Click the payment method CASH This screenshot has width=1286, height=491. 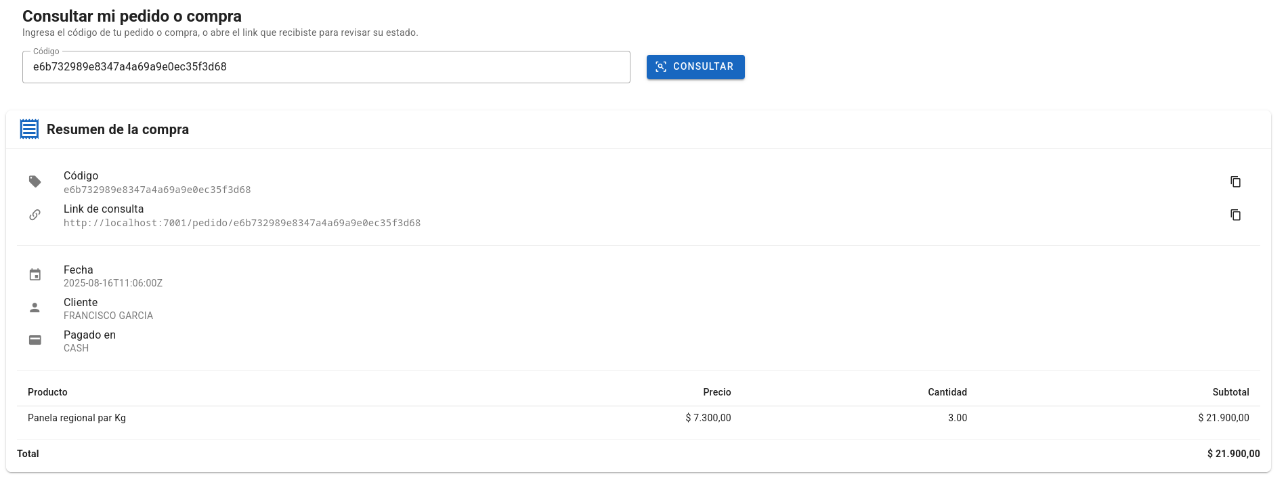tap(76, 348)
